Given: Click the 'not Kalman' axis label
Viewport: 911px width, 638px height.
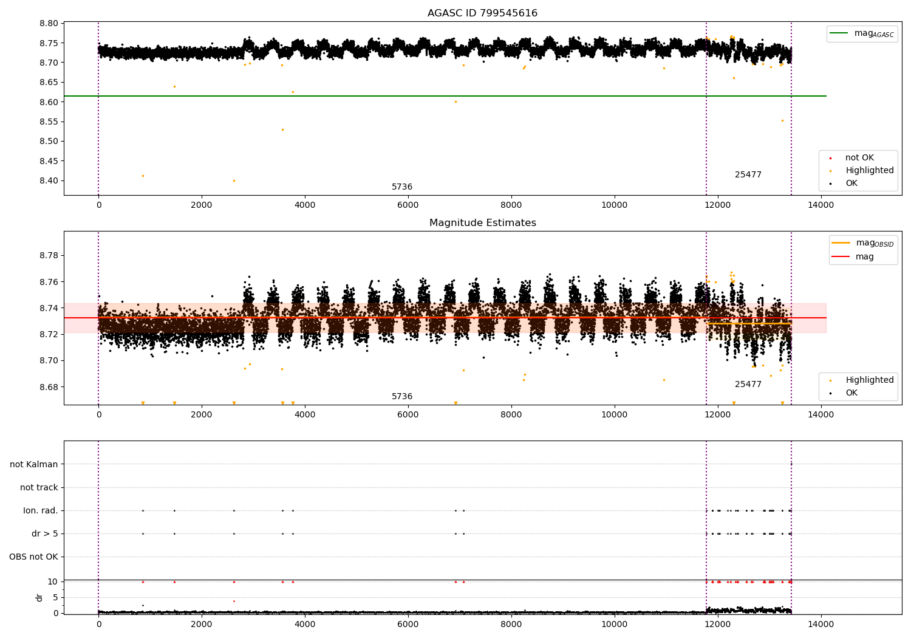Looking at the screenshot, I should [34, 465].
